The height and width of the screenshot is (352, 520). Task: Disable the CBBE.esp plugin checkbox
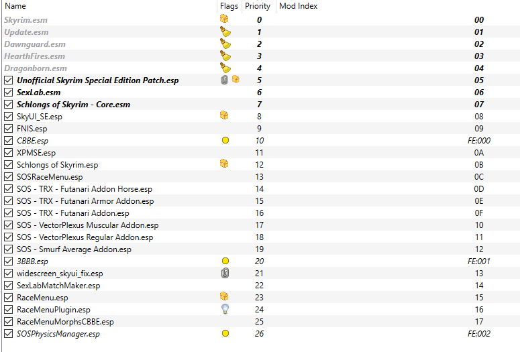click(x=9, y=141)
